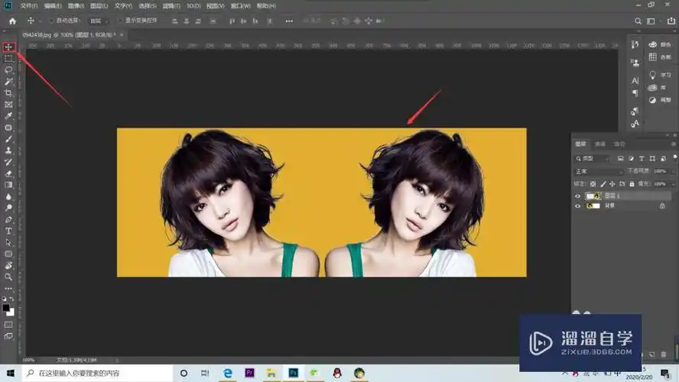Select the Lasso tool
The image size is (679, 382).
pyautogui.click(x=8, y=70)
